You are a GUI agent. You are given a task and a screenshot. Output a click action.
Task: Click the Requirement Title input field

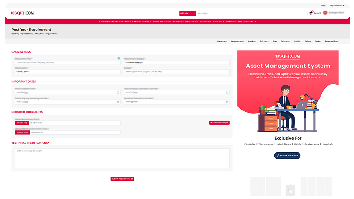pyautogui.click(x=67, y=63)
